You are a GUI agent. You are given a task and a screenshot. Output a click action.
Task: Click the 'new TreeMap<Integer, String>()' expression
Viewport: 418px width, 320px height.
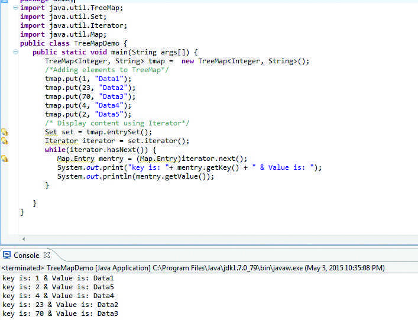245,61
